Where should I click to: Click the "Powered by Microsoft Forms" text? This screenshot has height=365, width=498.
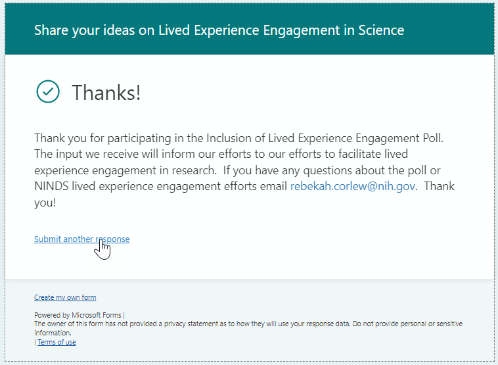pyautogui.click(x=78, y=315)
